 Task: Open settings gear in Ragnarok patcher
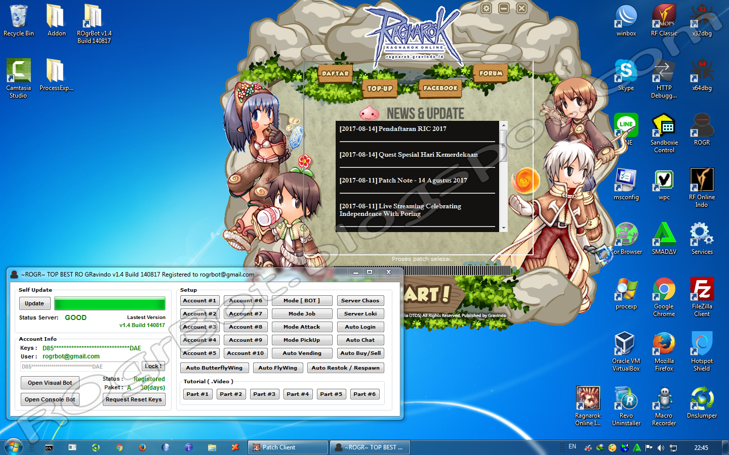pyautogui.click(x=486, y=8)
